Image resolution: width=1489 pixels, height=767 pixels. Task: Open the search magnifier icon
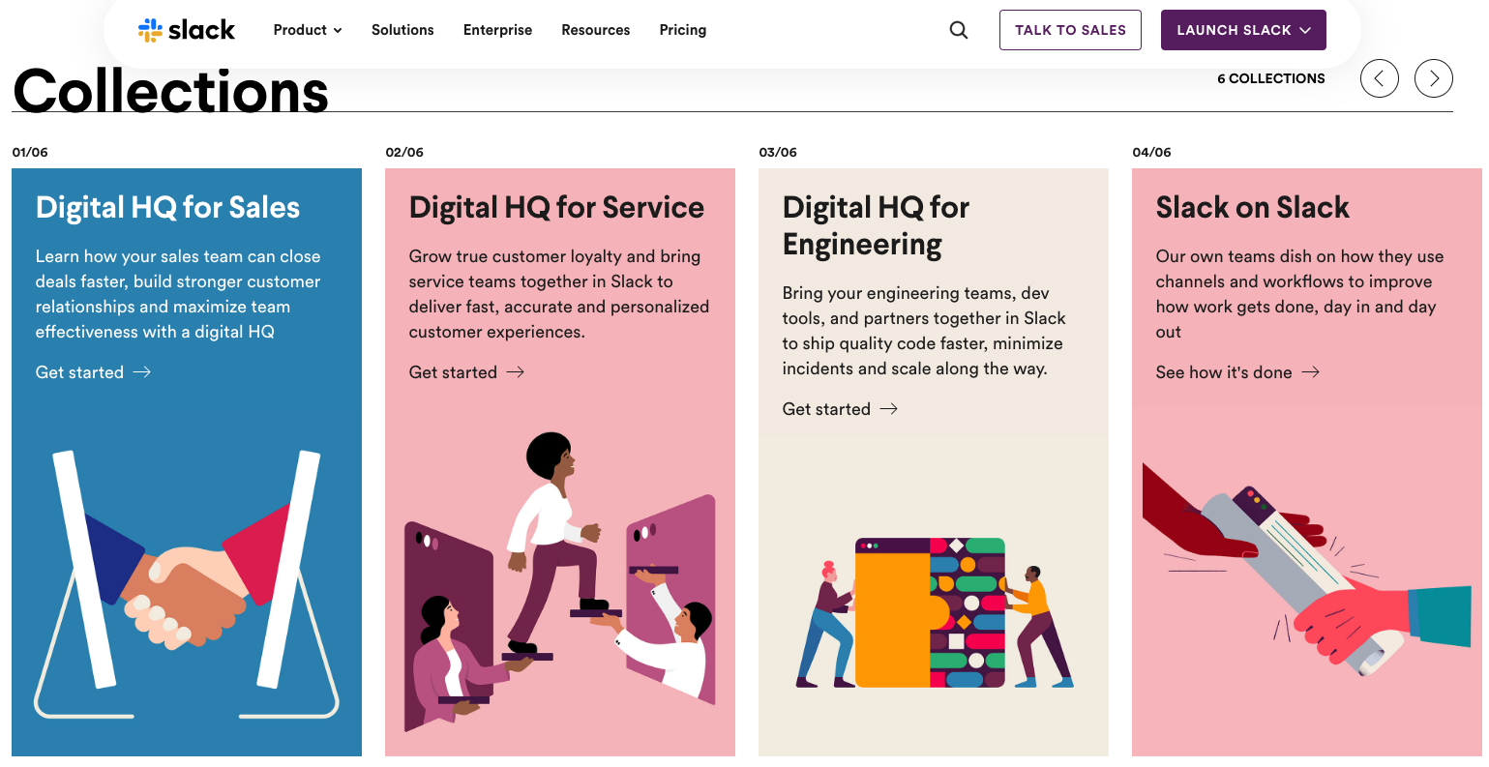[x=959, y=30]
